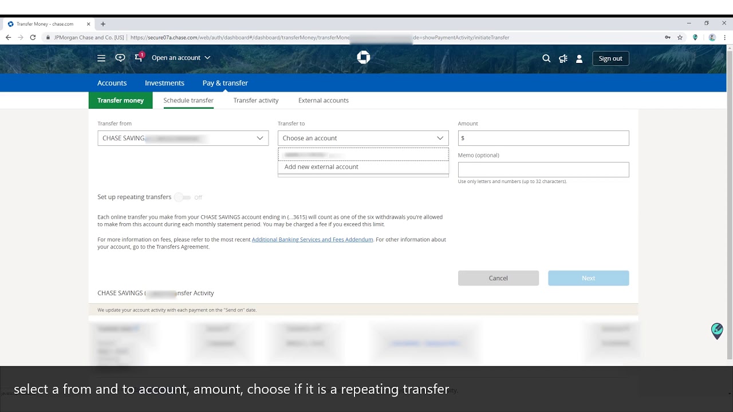Toggle the repeating transfers switch
This screenshot has width=733, height=412.
tap(183, 197)
